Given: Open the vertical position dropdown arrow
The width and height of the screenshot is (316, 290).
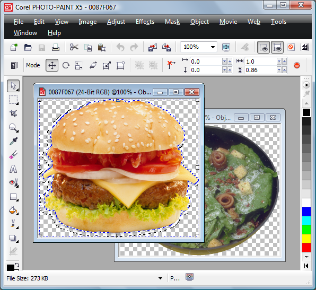Looking at the screenshot, I should (224, 70).
